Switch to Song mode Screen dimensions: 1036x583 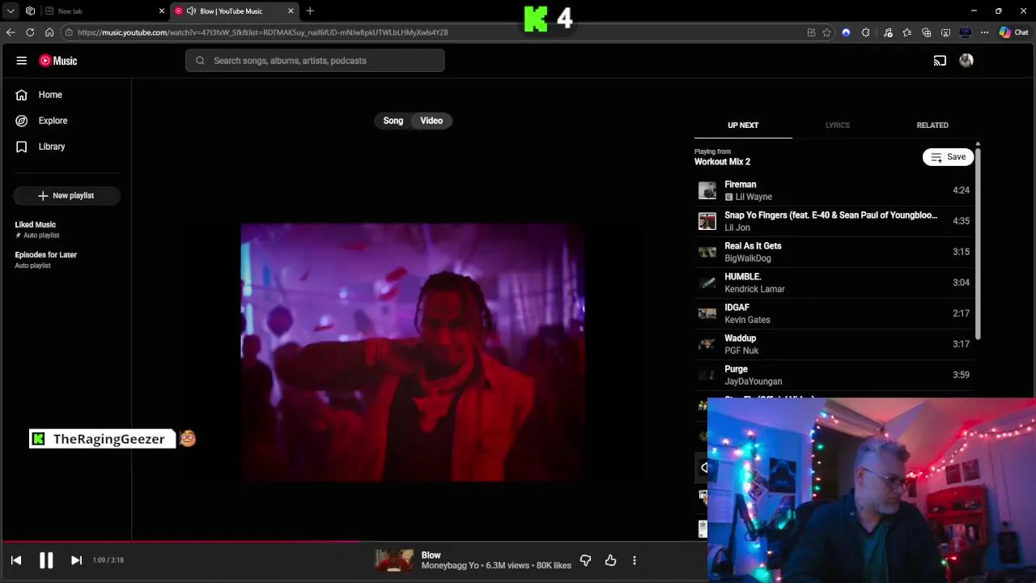pyautogui.click(x=393, y=121)
